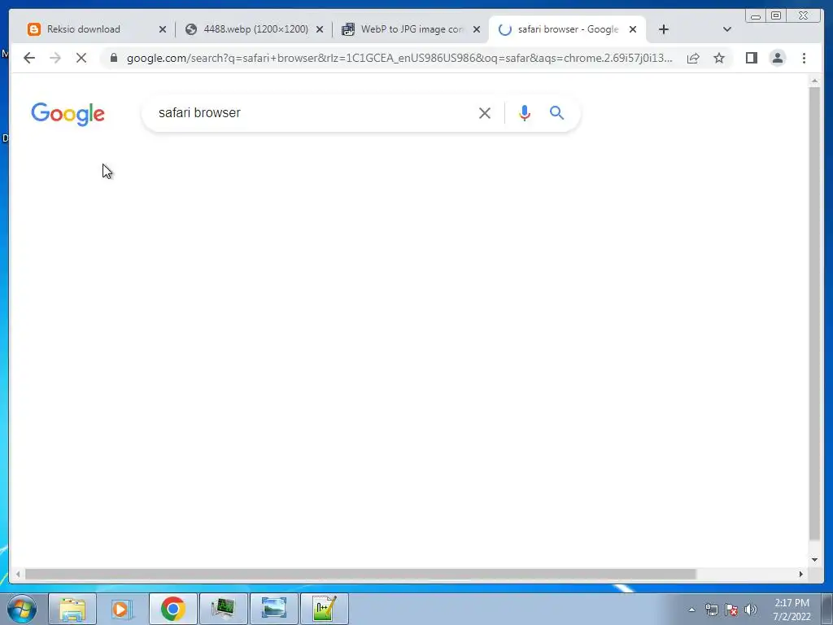Screen dimensions: 833x625
Task: Click the horizontal scrollbar thumb
Action: [360, 574]
